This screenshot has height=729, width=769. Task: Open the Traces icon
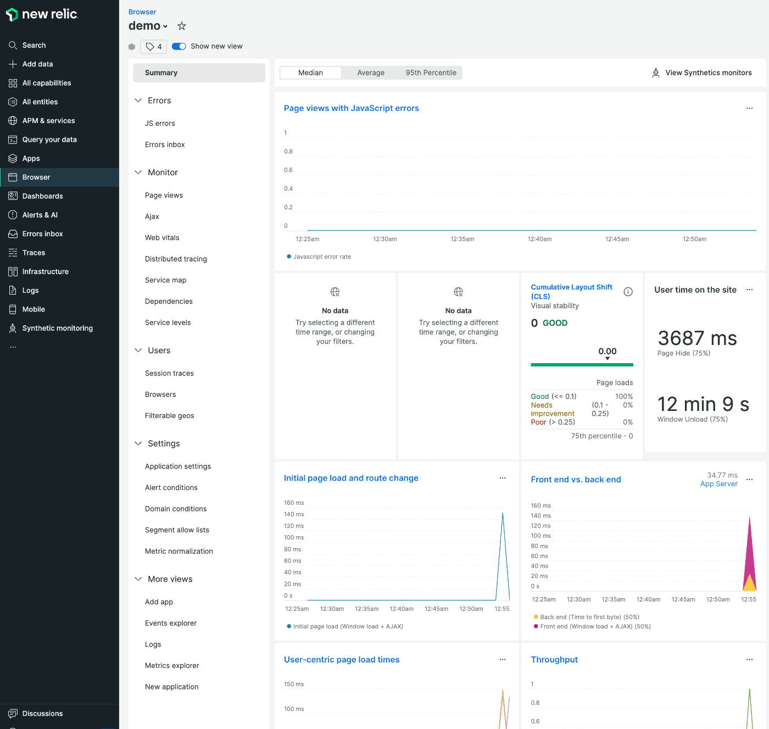[13, 253]
